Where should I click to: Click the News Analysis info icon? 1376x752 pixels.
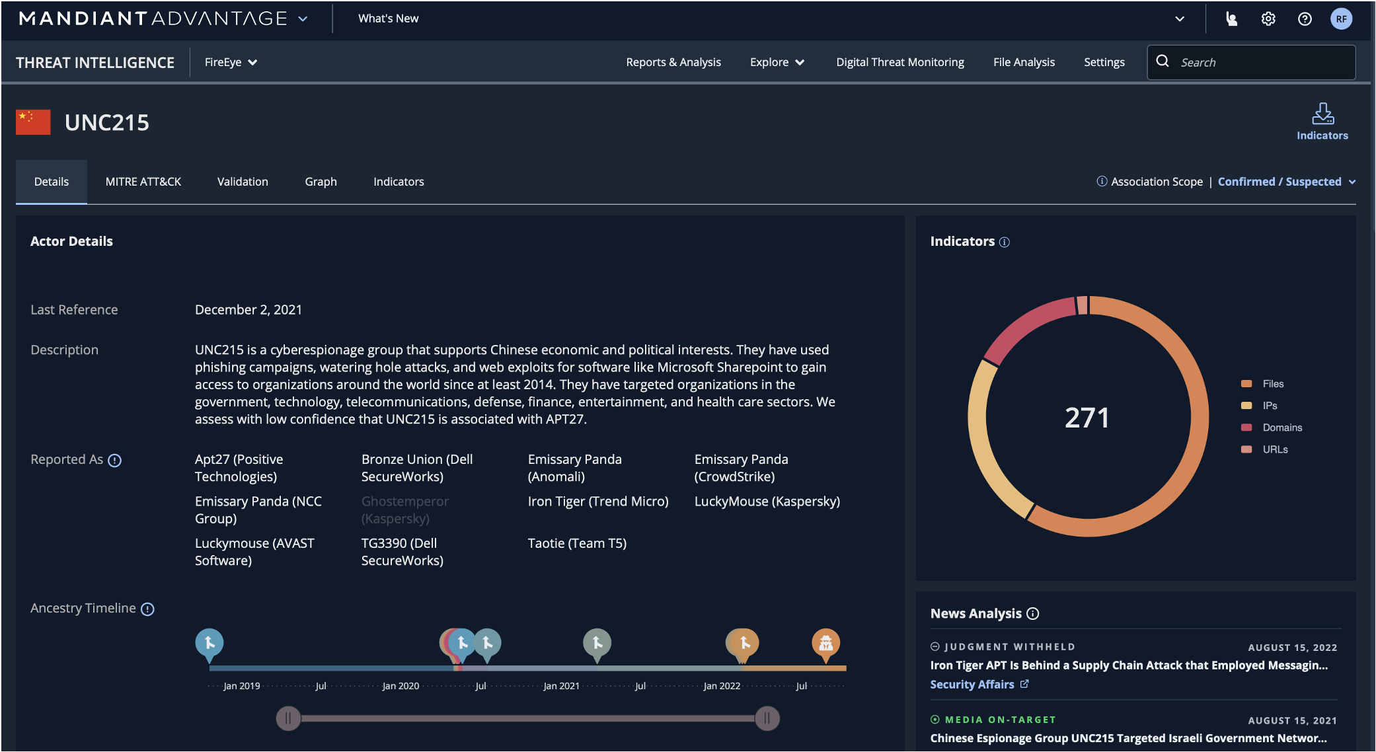[1033, 614]
